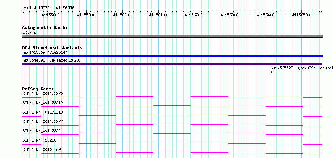This screenshot has width=333, height=158.
Task: Open variant nsv4565528 gnomAD label
Action: coord(302,68)
